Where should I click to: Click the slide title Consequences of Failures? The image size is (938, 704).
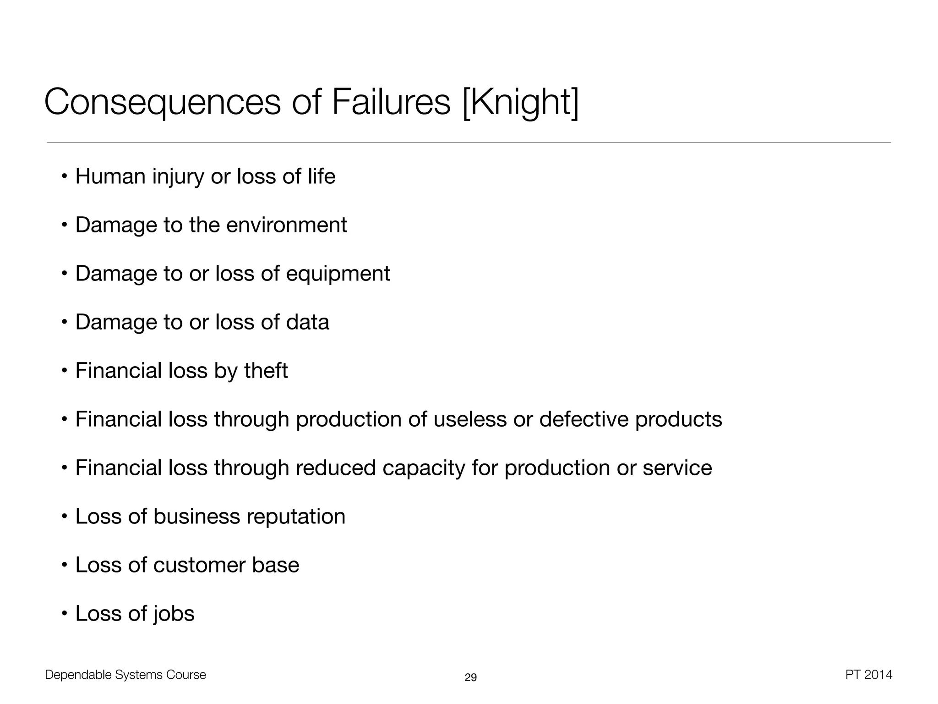coord(247,102)
